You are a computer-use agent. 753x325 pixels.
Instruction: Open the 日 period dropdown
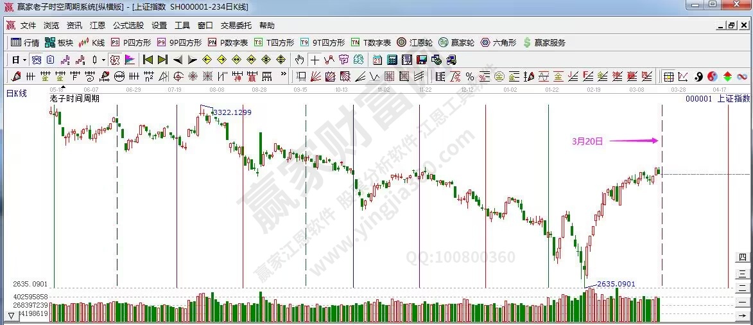click(19, 60)
